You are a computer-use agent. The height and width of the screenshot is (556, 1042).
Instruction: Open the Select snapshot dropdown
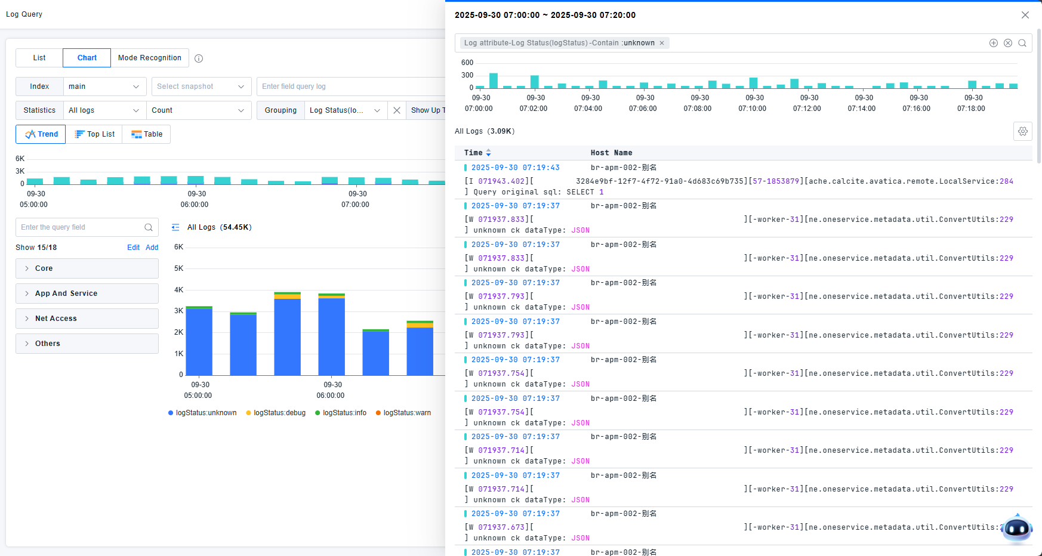click(201, 87)
